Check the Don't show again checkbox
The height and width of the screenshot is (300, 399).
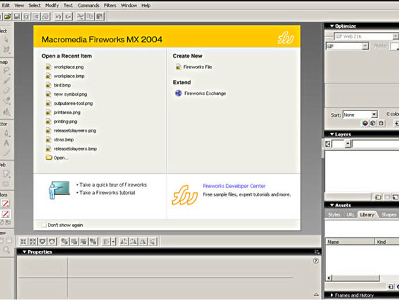(x=44, y=225)
